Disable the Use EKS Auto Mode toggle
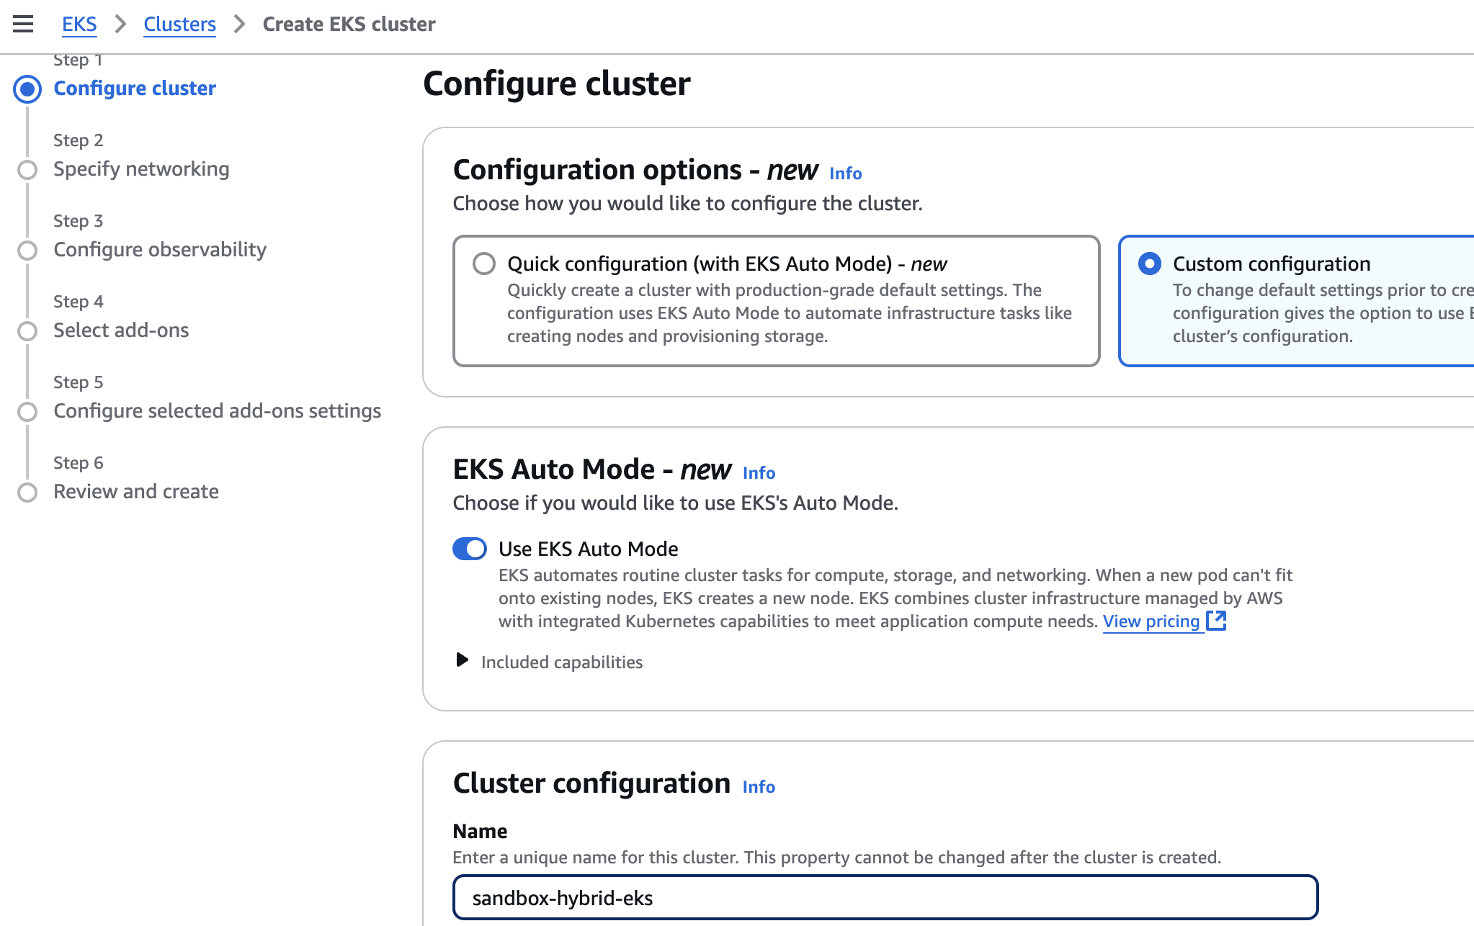 pyautogui.click(x=469, y=549)
